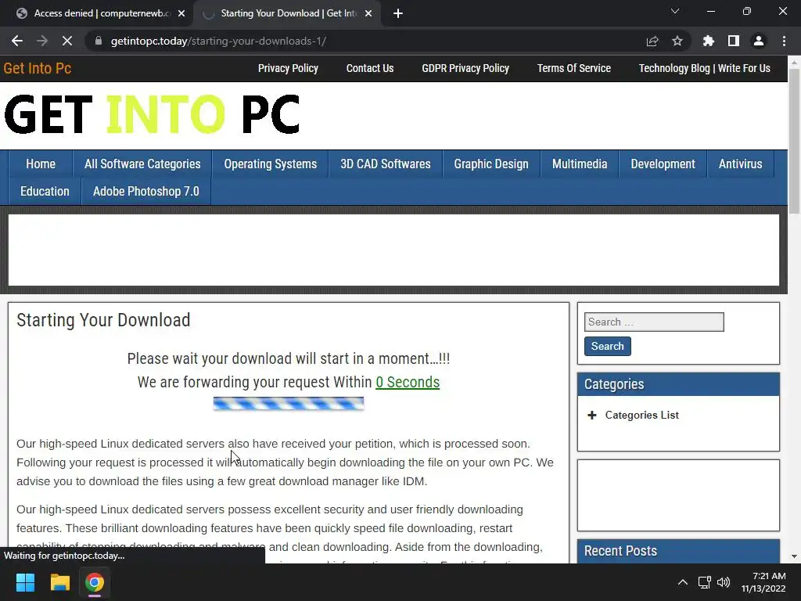Click the browser forward arrow

point(42,41)
